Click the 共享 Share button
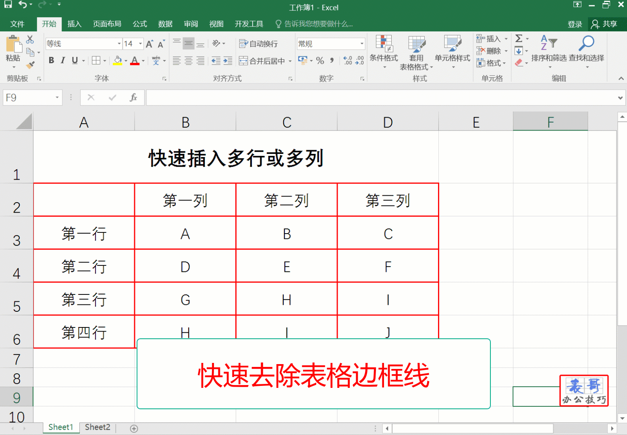The image size is (627, 435). pyautogui.click(x=604, y=24)
